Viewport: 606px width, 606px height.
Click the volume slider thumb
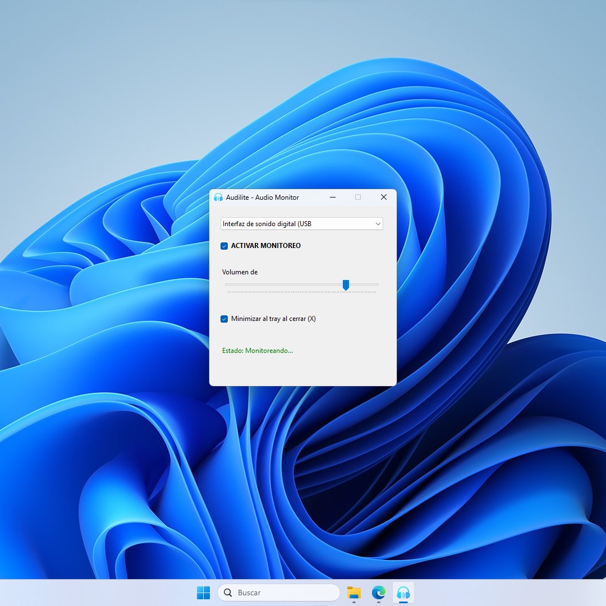click(x=346, y=285)
